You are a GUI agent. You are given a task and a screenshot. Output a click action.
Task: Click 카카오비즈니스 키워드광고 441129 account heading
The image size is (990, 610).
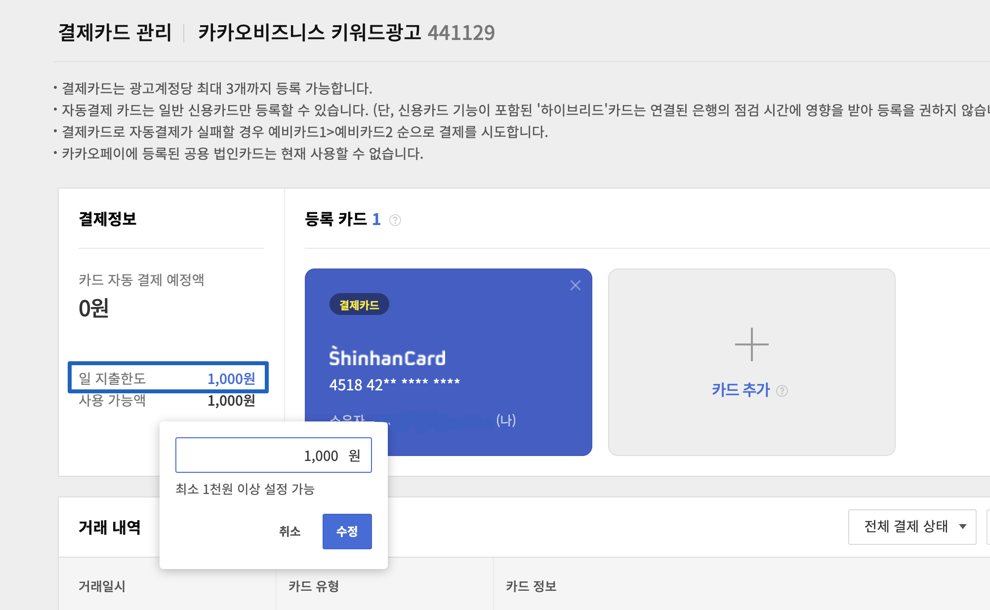(346, 33)
